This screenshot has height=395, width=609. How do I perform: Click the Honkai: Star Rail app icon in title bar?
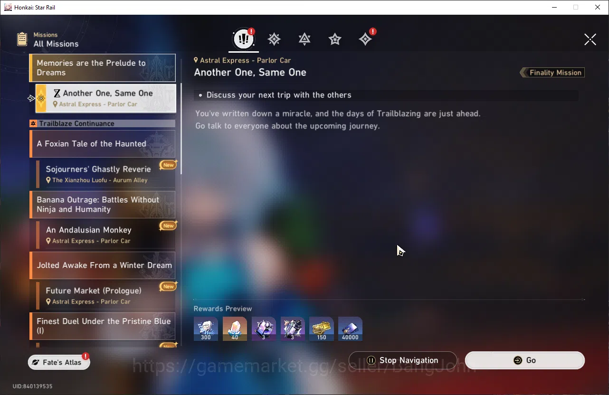tap(8, 7)
